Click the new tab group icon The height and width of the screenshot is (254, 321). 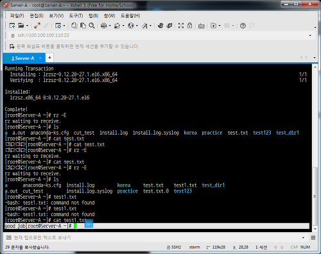213,26
